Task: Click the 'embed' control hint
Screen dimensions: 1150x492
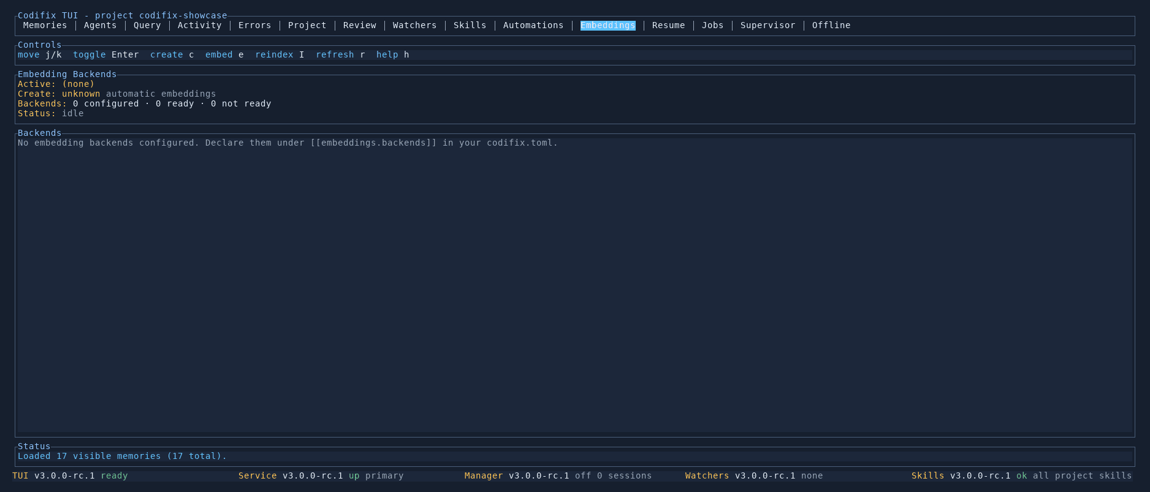Action: pyautogui.click(x=224, y=54)
